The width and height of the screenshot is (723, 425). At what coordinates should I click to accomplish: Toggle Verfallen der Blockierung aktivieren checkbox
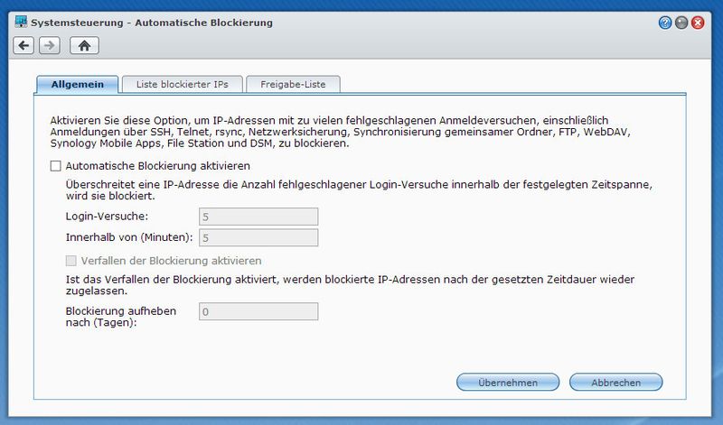(71, 261)
